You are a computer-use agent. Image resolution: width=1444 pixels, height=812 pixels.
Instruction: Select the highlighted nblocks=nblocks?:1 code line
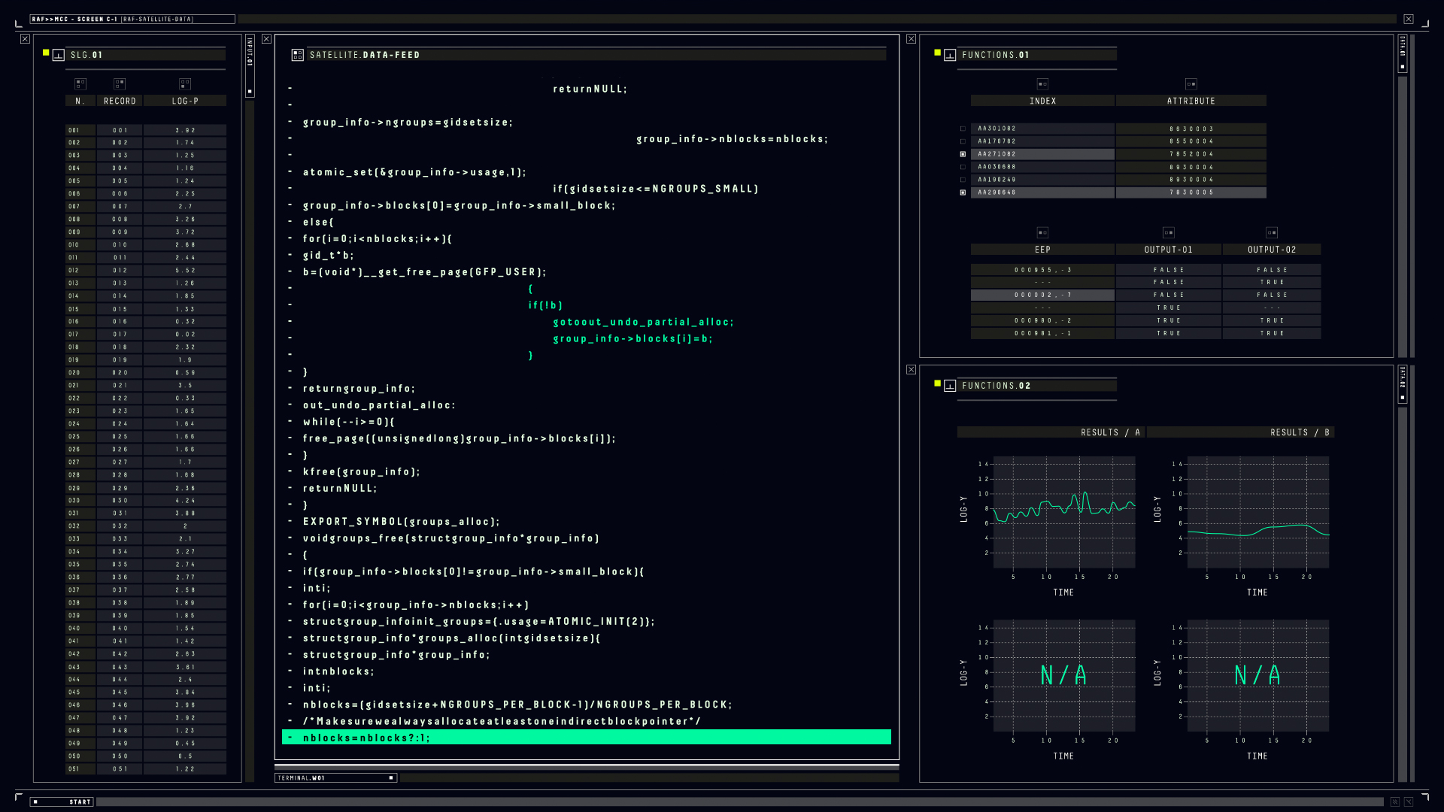pyautogui.click(x=587, y=738)
